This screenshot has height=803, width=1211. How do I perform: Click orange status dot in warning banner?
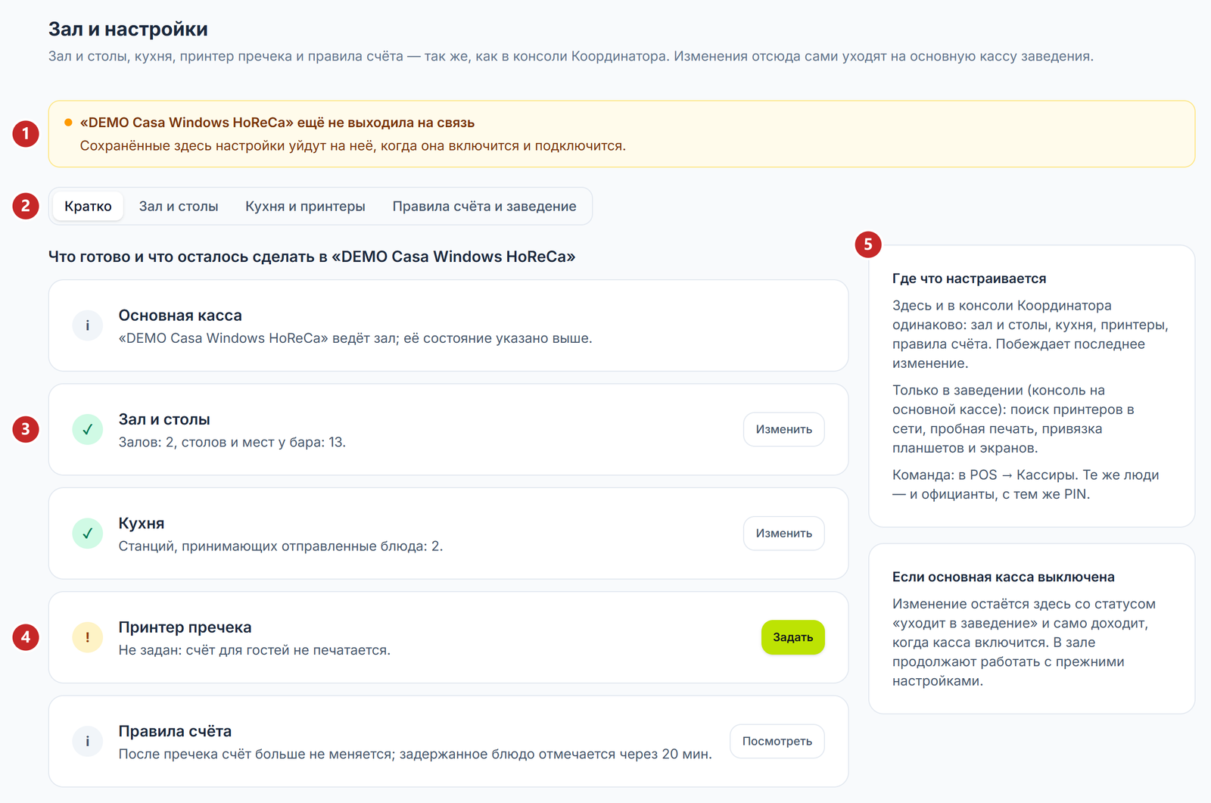click(68, 123)
